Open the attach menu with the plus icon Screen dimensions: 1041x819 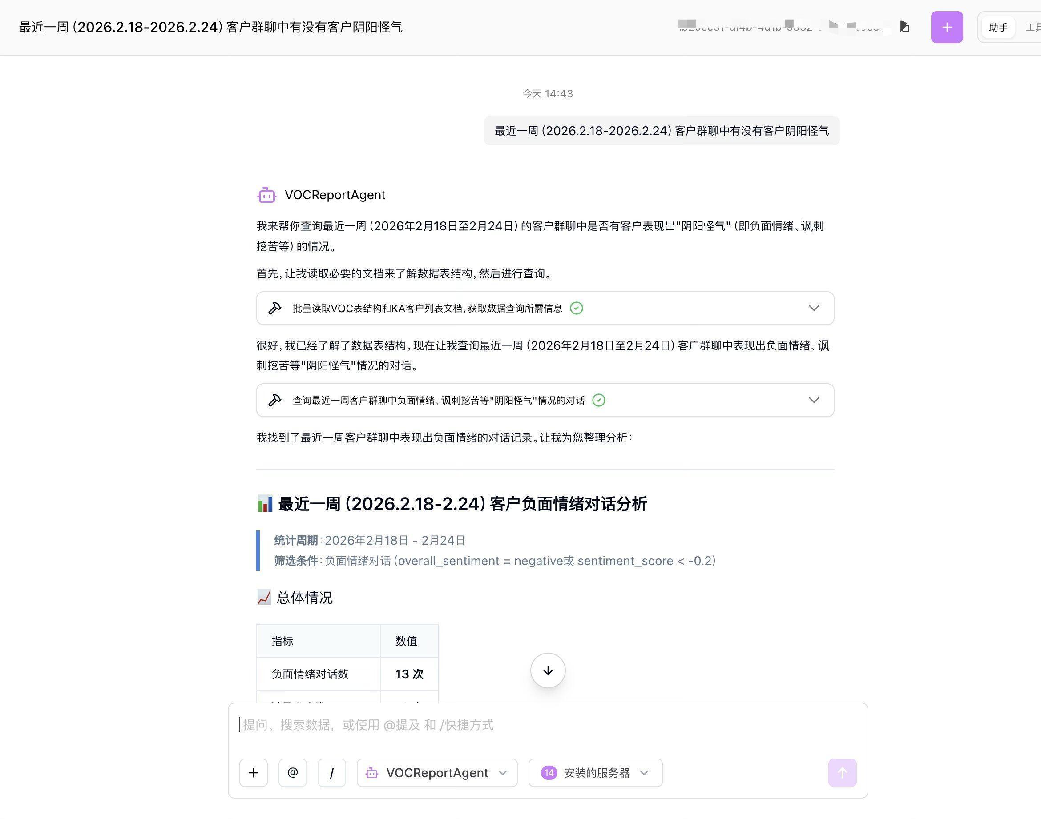tap(253, 772)
